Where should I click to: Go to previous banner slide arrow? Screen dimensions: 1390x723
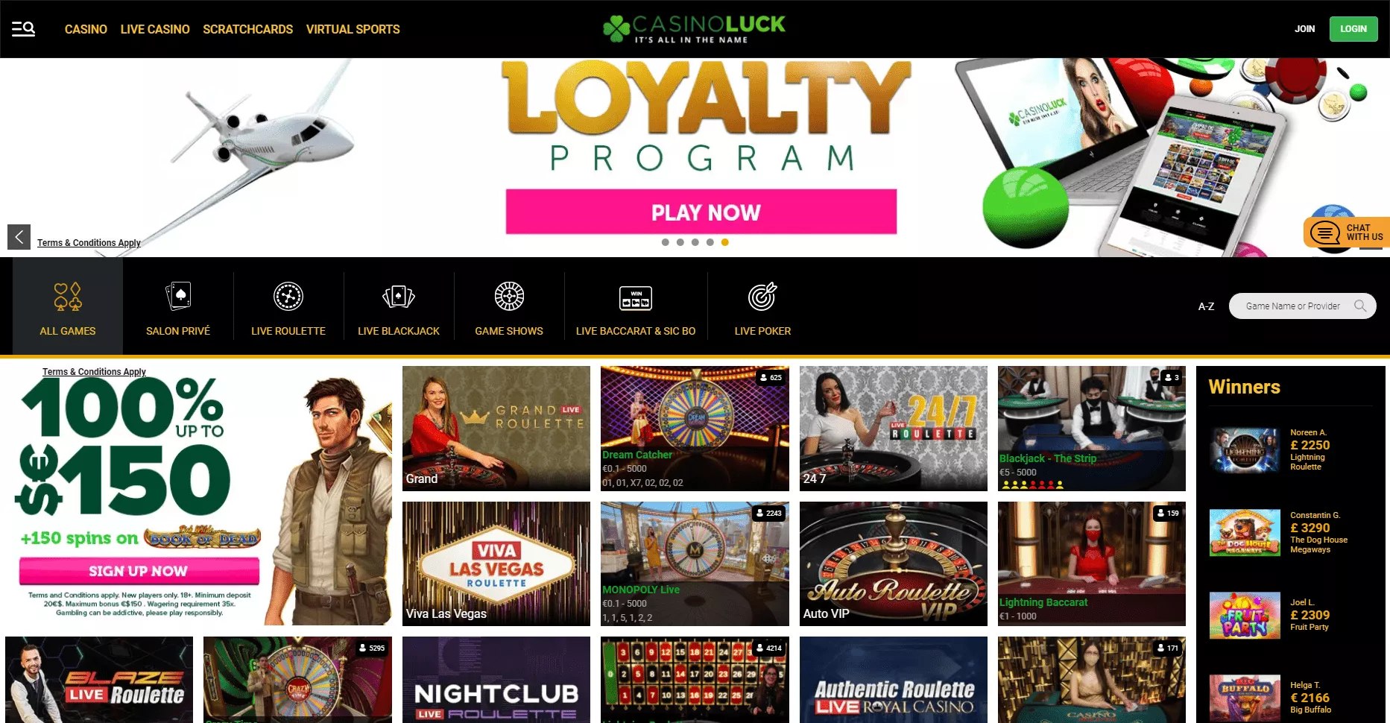click(19, 237)
